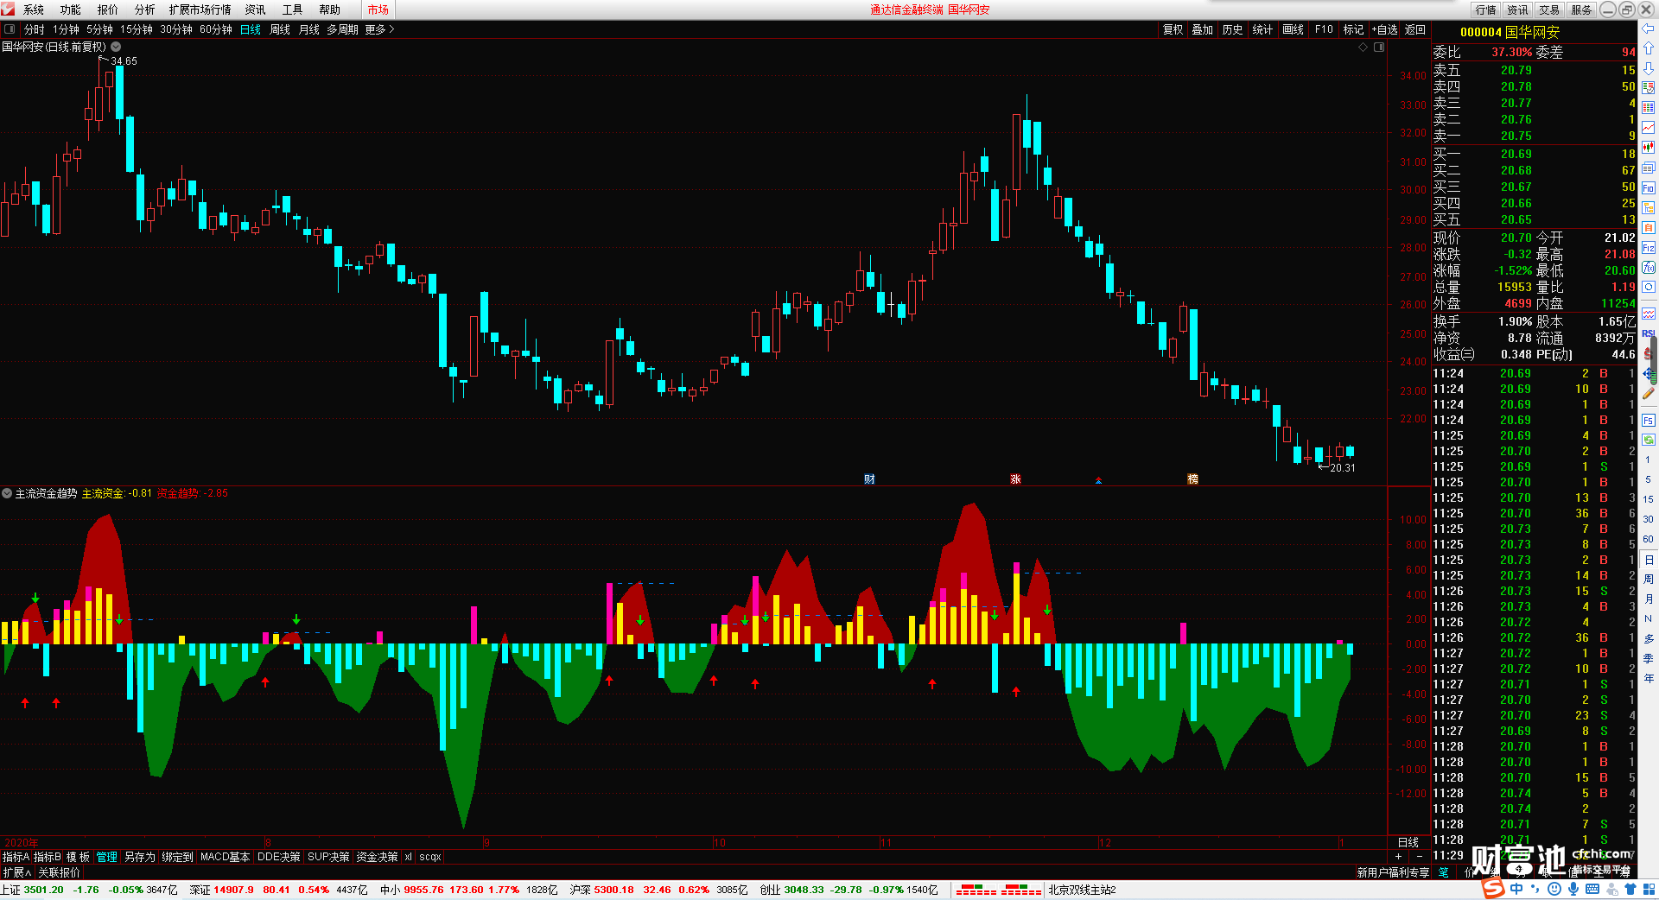This screenshot has width=1659, height=900.
Task: Click the application logo icon top-left
Action: click(9, 9)
